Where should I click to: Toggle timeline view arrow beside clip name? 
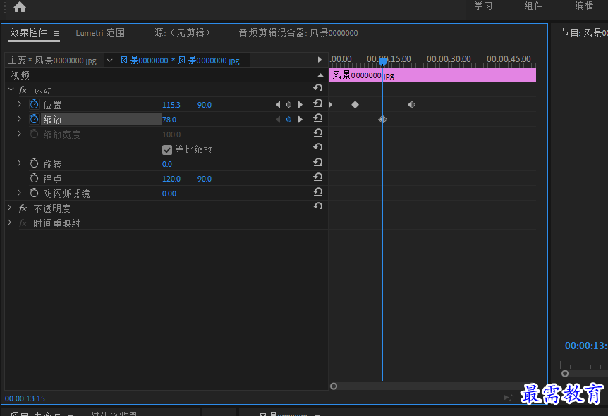[x=320, y=60]
